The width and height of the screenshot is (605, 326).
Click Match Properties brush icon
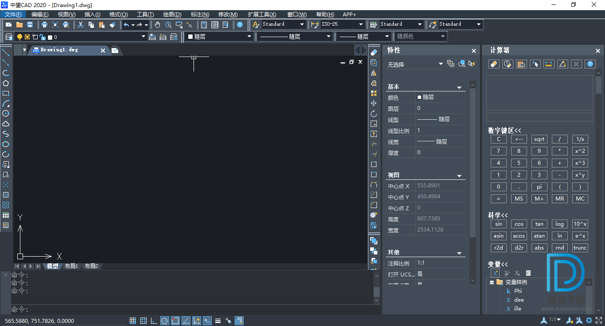[x=112, y=25]
